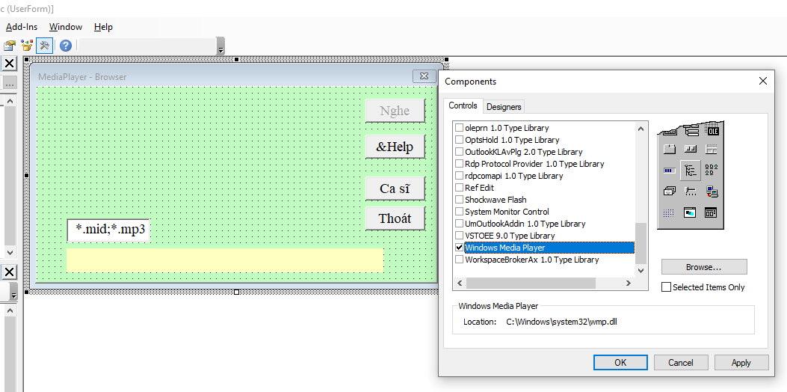The image size is (787, 392).
Task: Click Cancel in Components dialog
Action: pyautogui.click(x=681, y=362)
